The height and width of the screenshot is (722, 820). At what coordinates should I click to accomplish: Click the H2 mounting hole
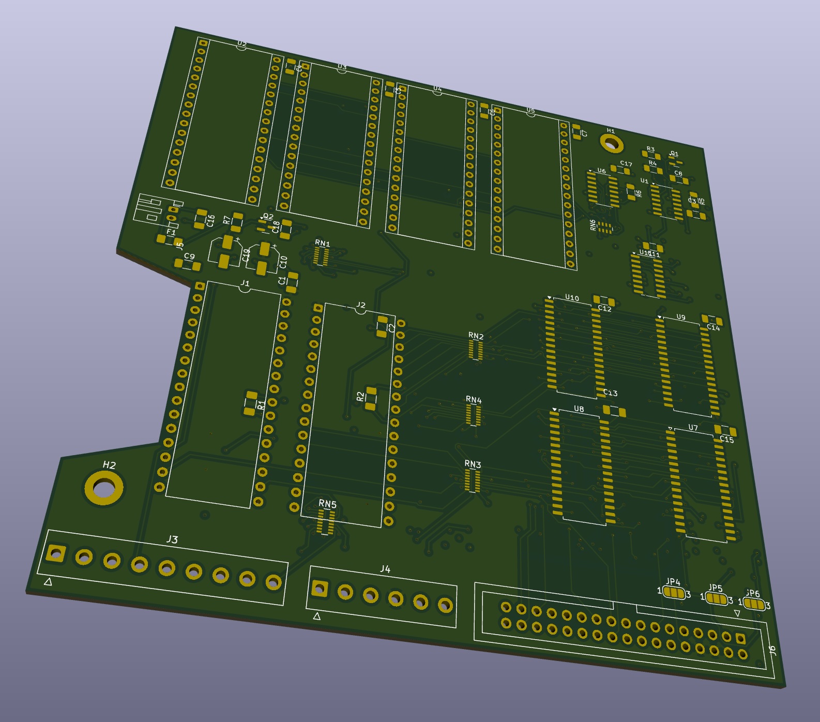104,488
